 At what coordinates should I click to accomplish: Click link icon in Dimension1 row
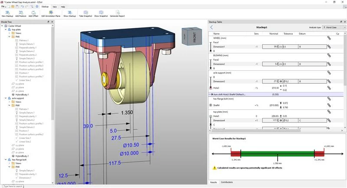[329, 47]
